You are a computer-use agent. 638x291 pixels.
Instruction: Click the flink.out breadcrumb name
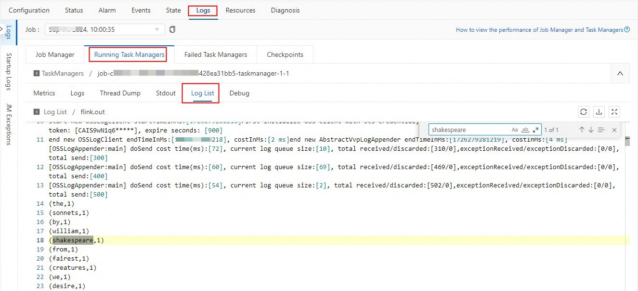92,112
